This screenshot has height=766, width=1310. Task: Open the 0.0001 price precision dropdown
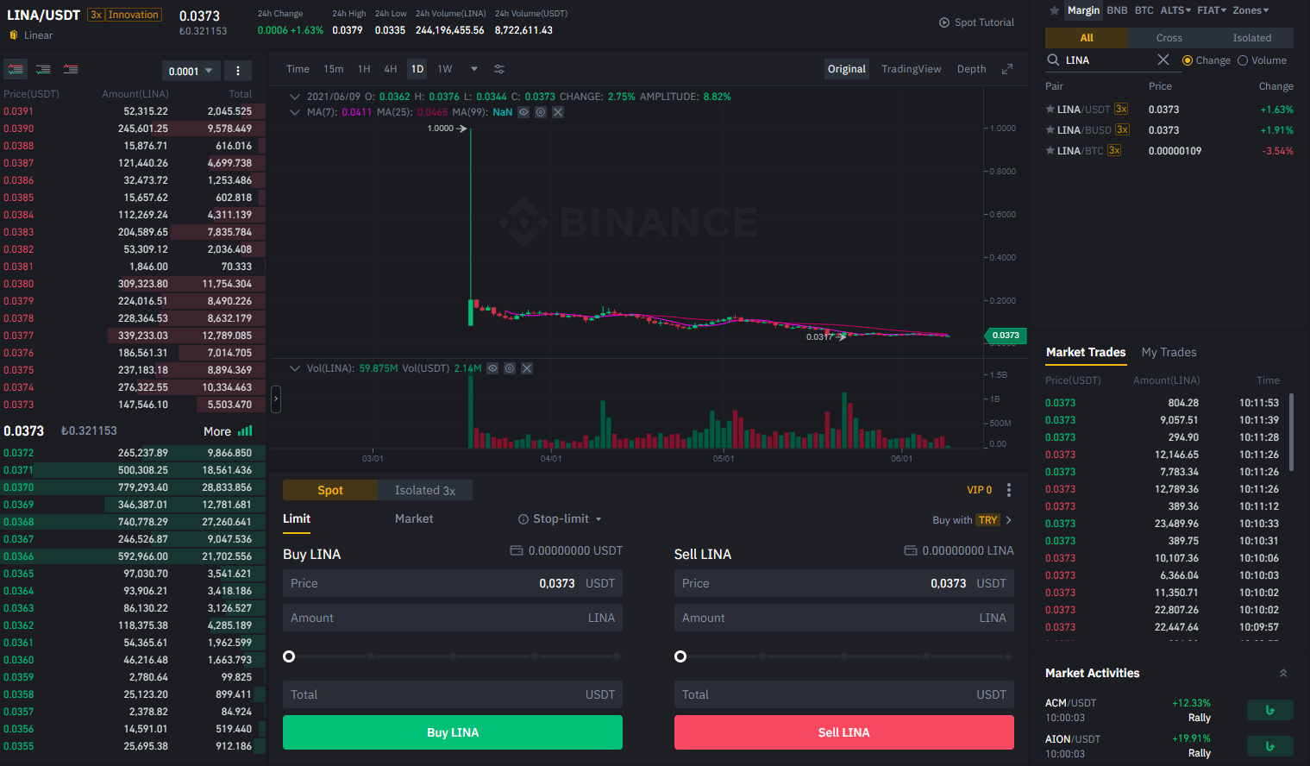coord(191,71)
